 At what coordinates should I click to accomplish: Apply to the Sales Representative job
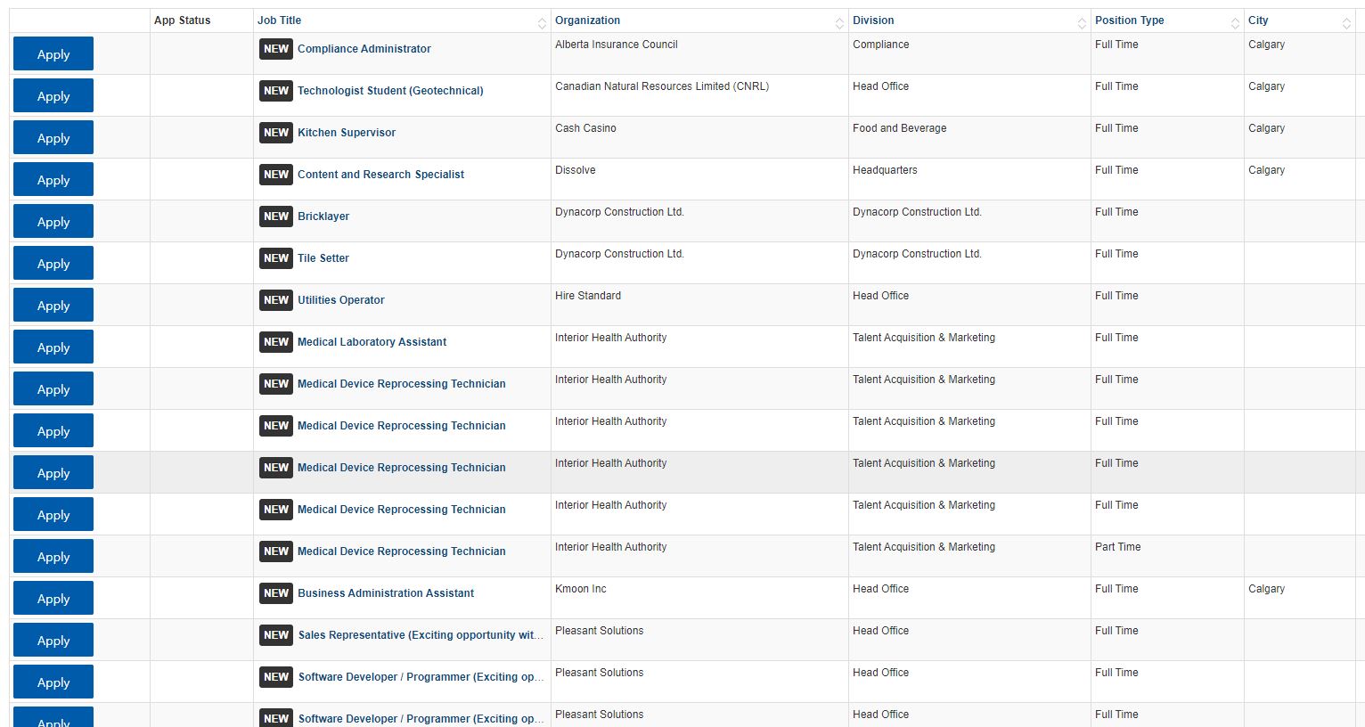tap(53, 641)
